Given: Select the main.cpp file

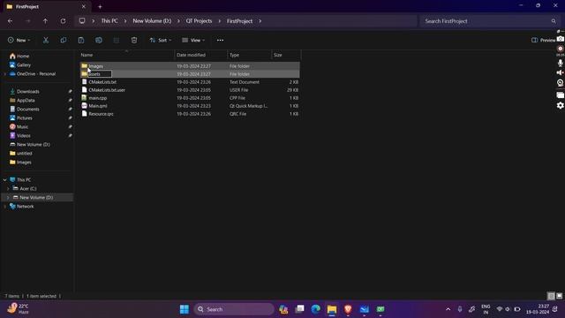Looking at the screenshot, I should 190,98.
